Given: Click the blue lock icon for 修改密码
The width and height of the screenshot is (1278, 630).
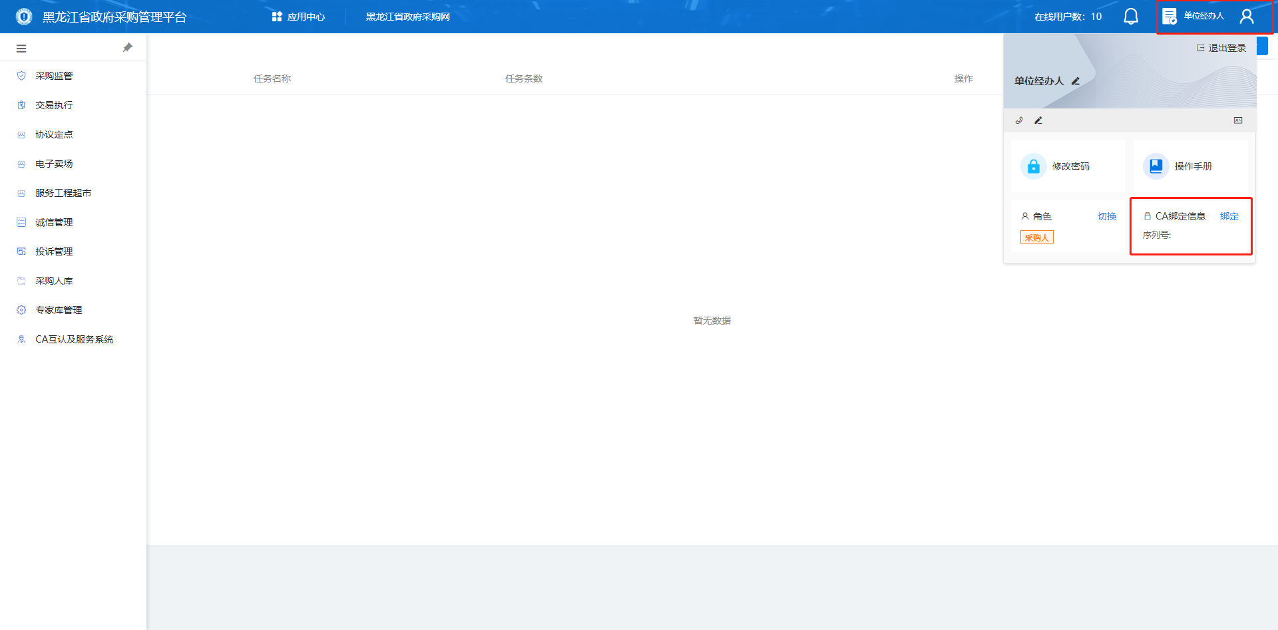Looking at the screenshot, I should click(1034, 166).
